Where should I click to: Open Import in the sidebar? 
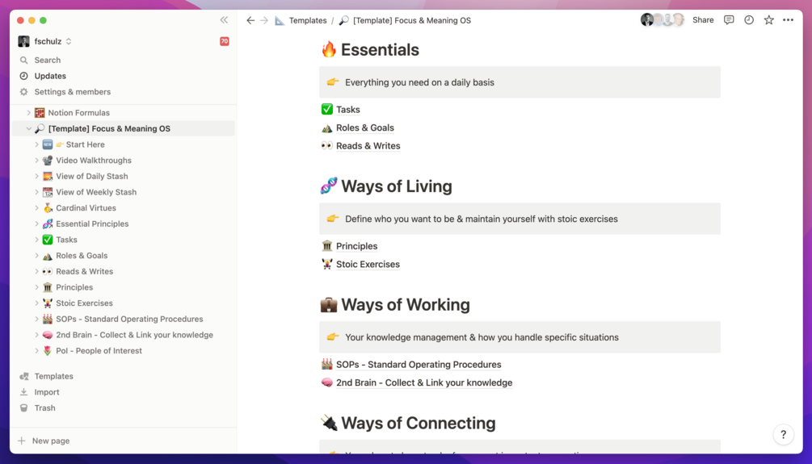click(47, 392)
